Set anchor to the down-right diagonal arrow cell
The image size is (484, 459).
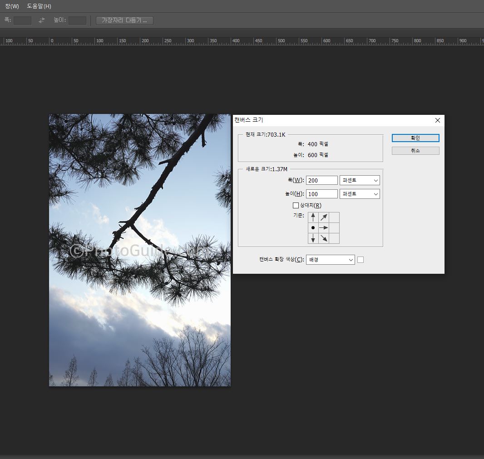323,238
